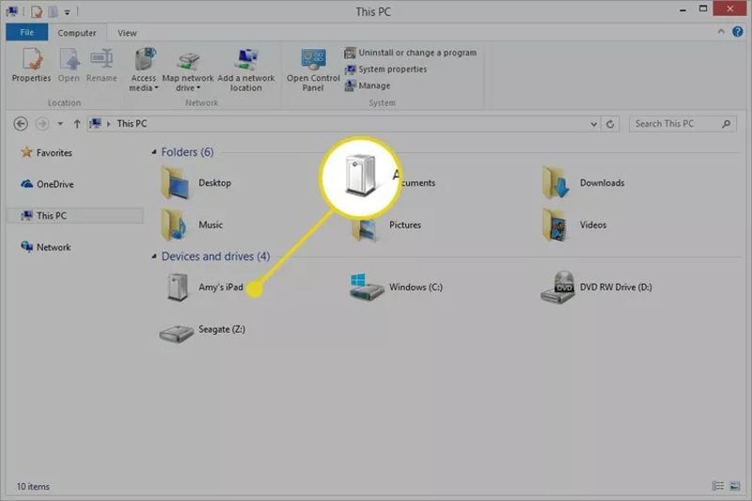Open the Access media dropdown
The width and height of the screenshot is (752, 501).
point(144,83)
